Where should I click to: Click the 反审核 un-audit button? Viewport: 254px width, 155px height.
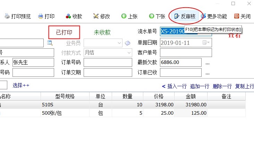tap(185, 16)
